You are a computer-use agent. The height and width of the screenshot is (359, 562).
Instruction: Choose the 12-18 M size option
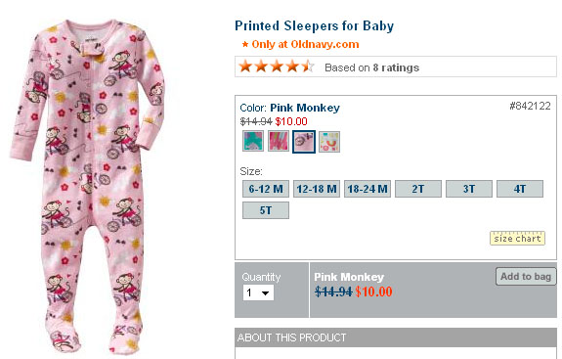click(x=317, y=189)
